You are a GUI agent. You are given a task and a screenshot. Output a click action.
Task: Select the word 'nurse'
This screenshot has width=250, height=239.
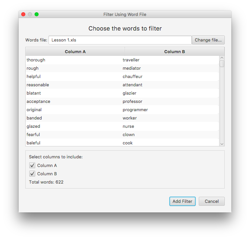click(x=128, y=126)
